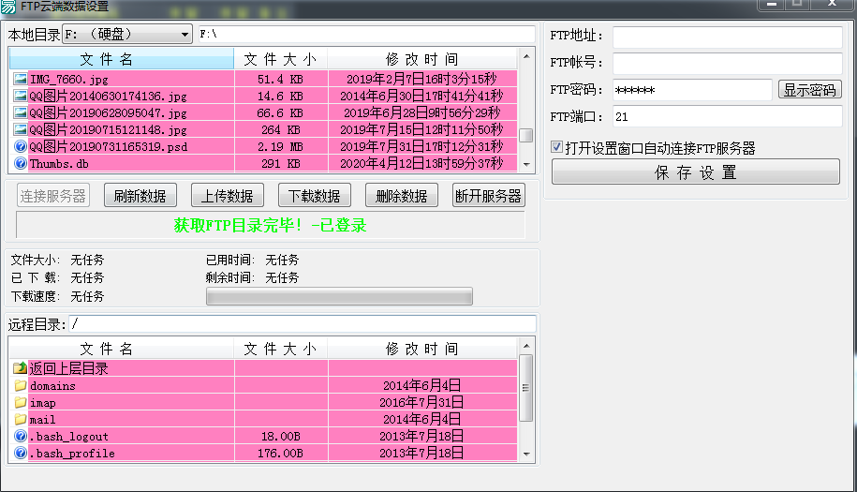Click the 176.00B size cell
The width and height of the screenshot is (857, 492).
click(x=280, y=454)
